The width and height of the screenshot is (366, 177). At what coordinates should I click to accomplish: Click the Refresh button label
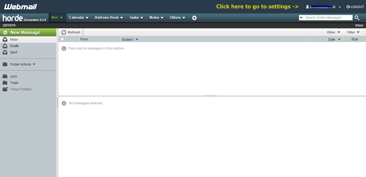click(74, 32)
